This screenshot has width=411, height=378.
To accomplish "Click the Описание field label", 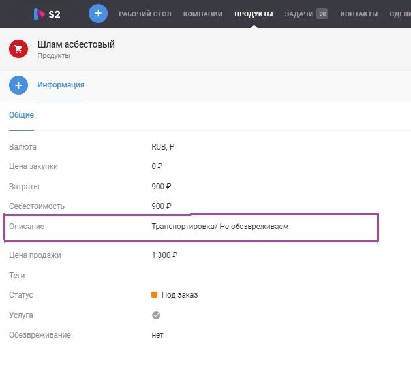I will (x=27, y=227).
